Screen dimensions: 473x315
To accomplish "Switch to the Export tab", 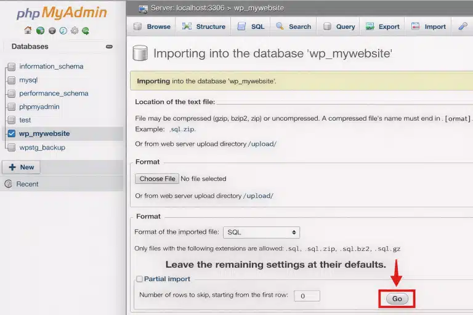I will click(x=382, y=26).
